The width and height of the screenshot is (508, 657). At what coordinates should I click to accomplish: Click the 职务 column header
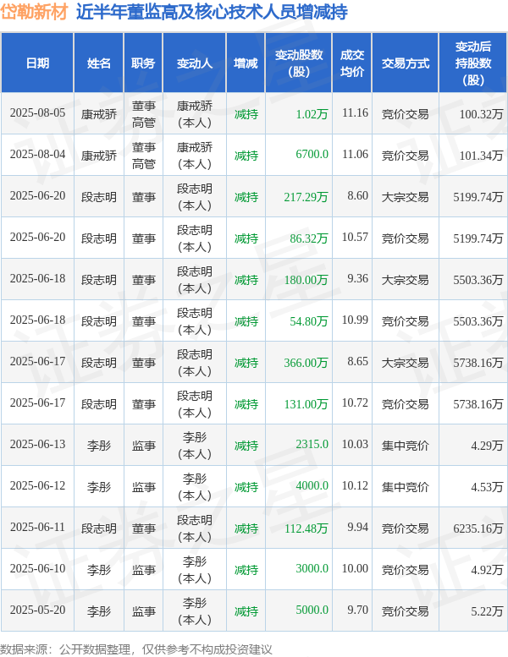click(143, 63)
